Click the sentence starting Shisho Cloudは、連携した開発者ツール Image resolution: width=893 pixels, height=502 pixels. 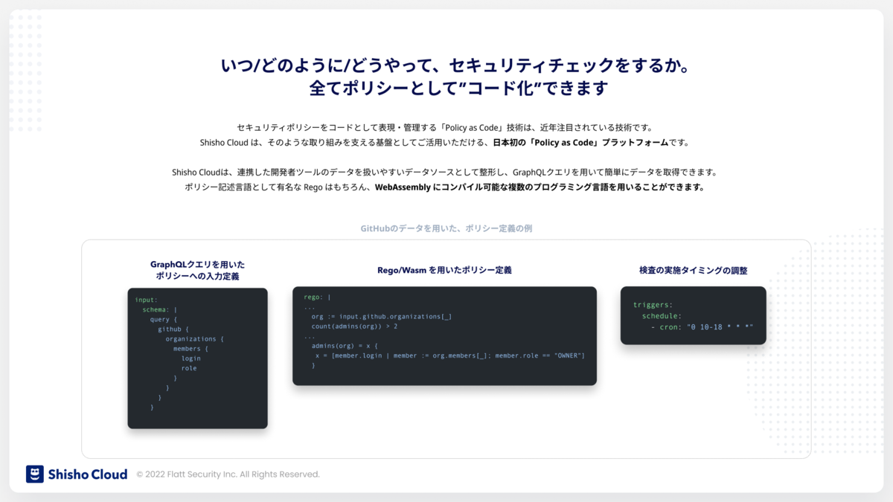444,173
